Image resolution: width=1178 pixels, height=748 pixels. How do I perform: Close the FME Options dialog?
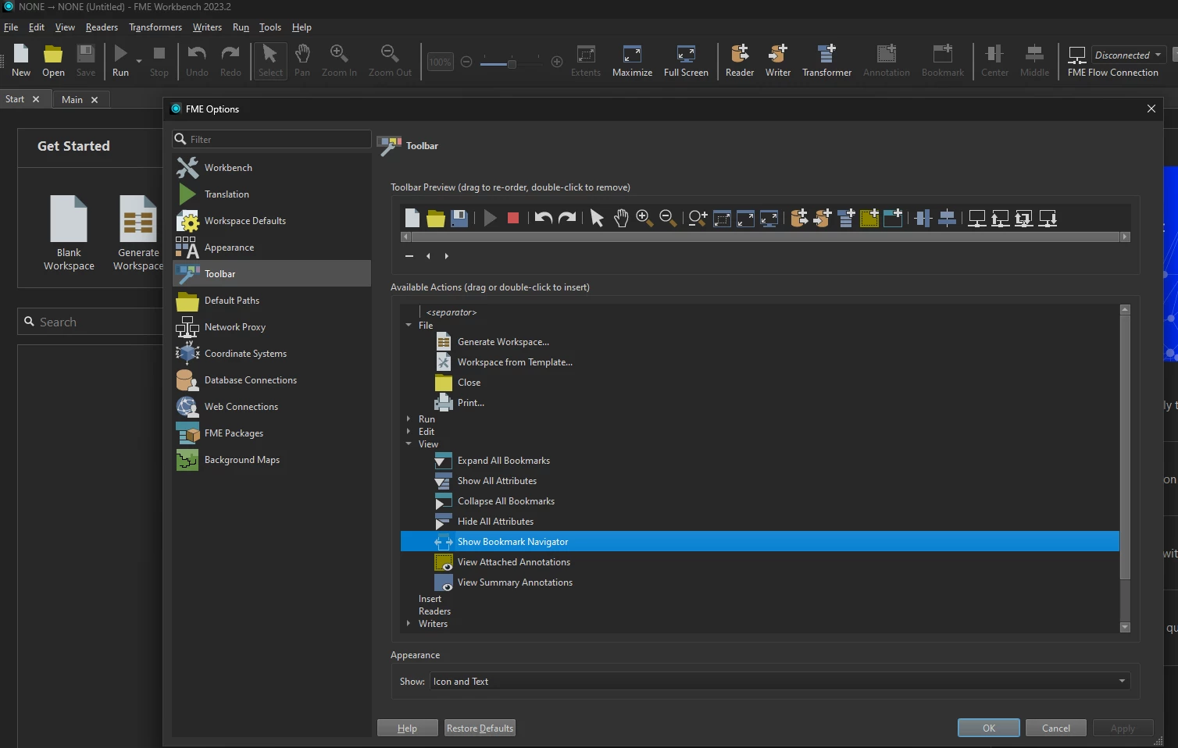click(1151, 109)
